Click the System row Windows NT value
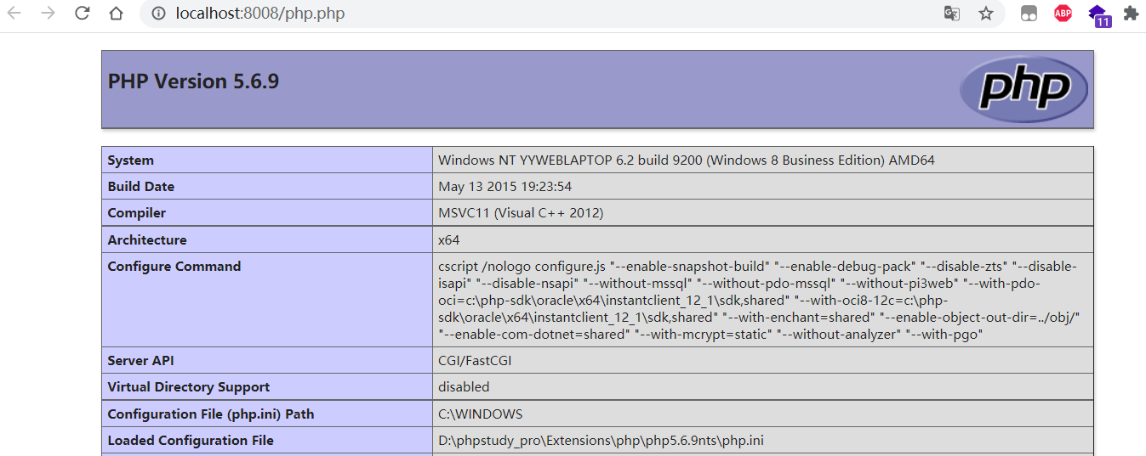Viewport: 1146px width, 456px height. 686,160
